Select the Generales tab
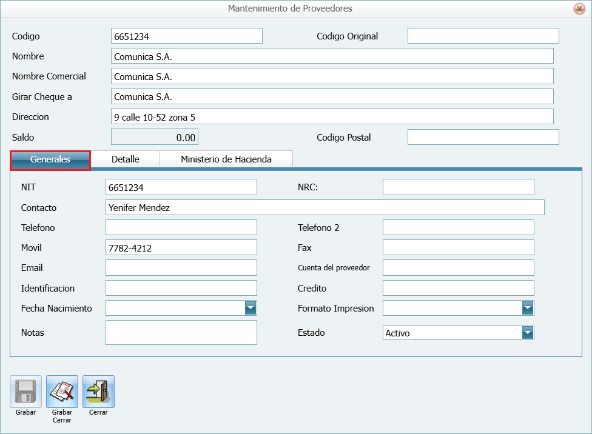 pos(50,160)
